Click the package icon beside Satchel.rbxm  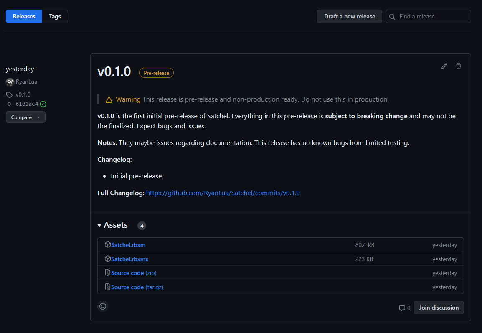108,244
